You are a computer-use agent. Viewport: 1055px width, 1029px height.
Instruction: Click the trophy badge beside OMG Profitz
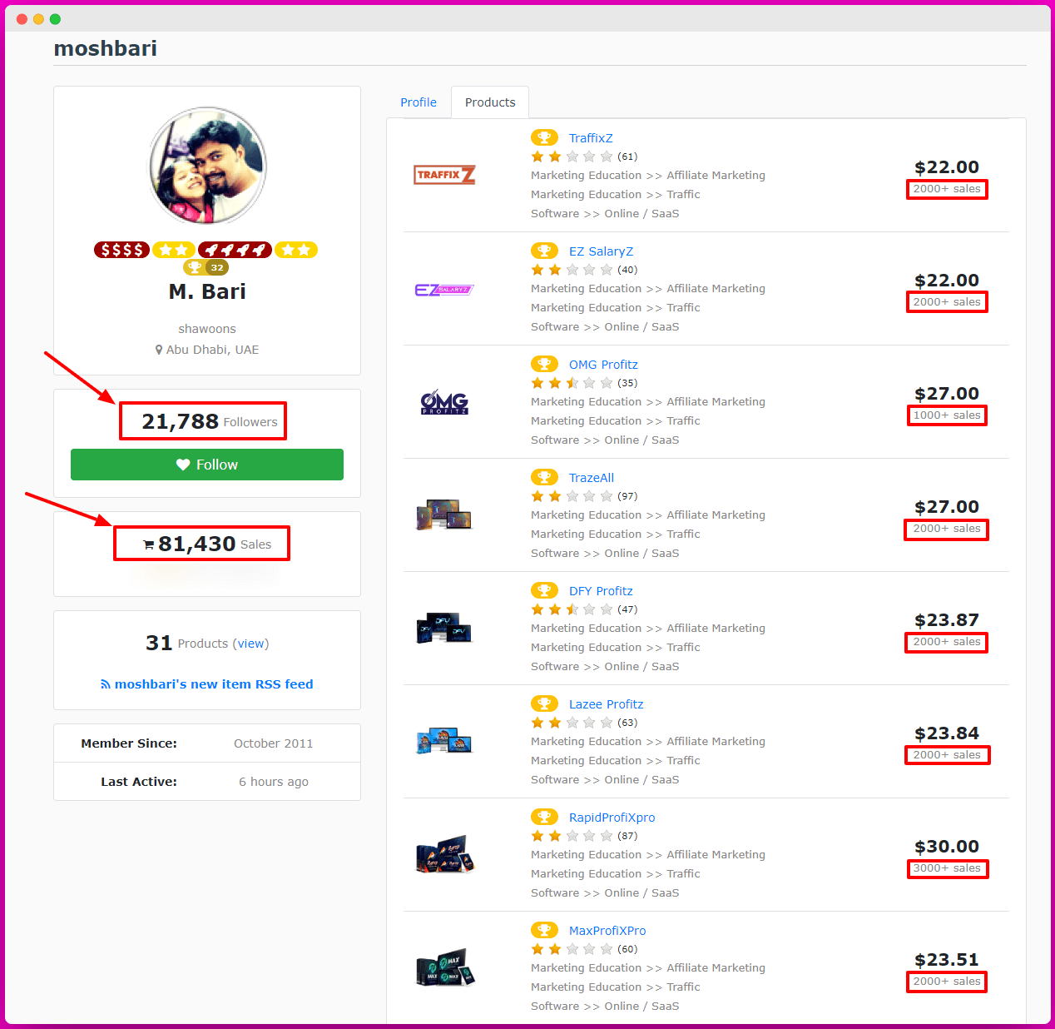(x=544, y=364)
